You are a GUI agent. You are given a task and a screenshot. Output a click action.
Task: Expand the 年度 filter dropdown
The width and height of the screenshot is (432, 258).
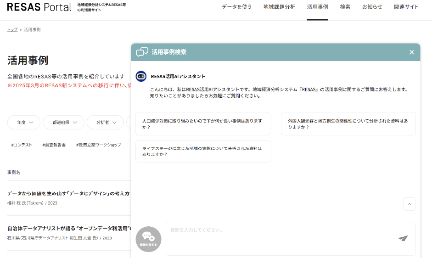tap(24, 123)
